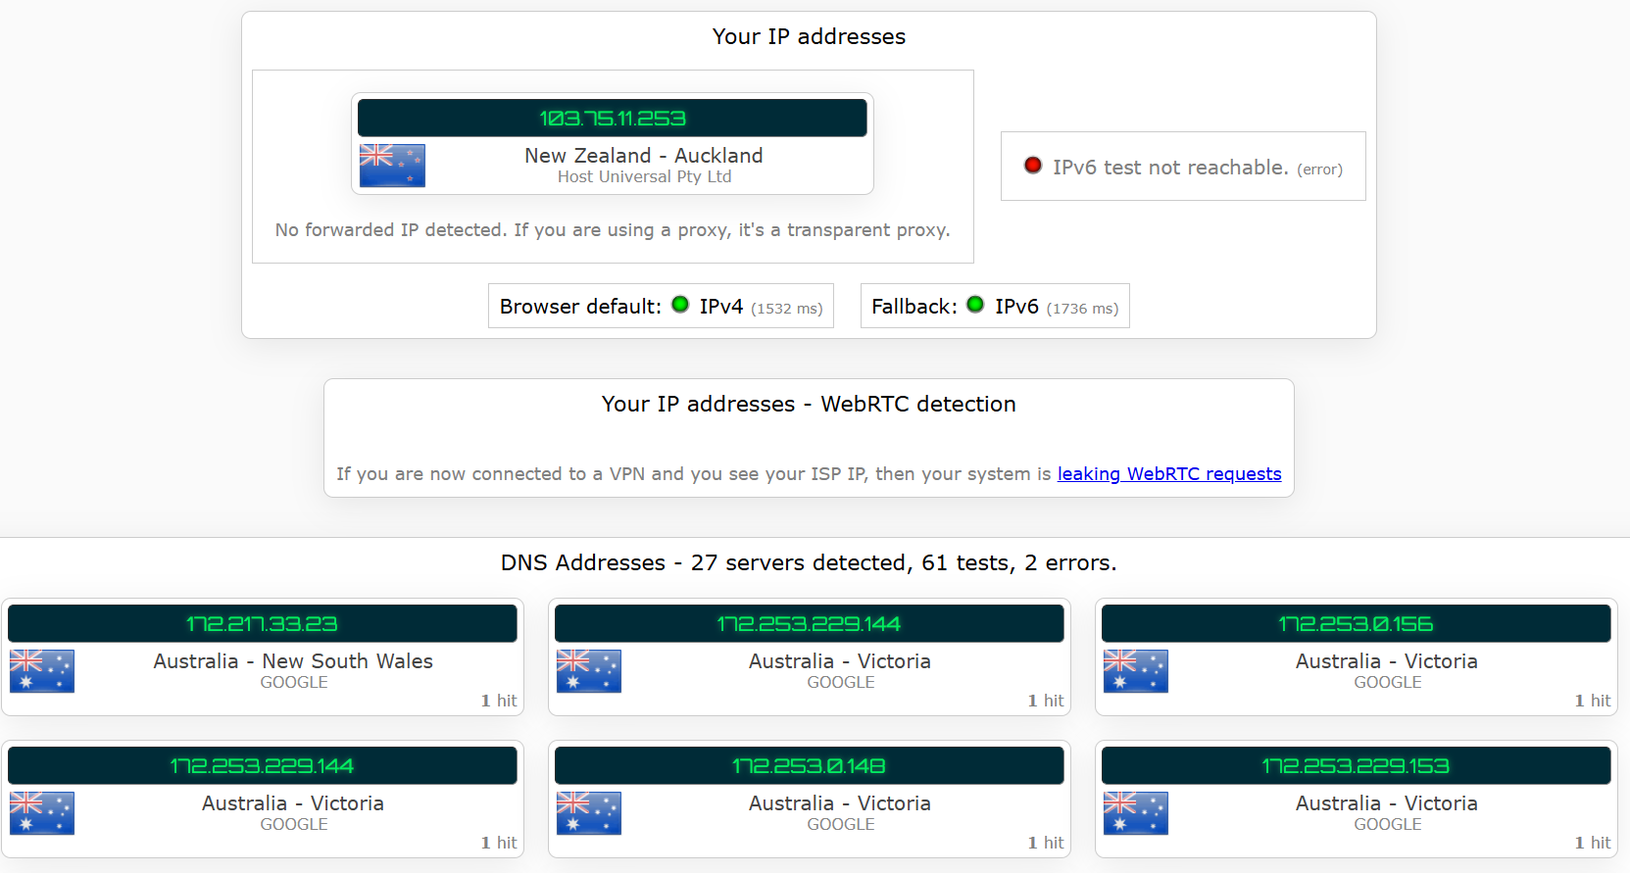Click Australia flag beside 172.253.229.153

[x=1136, y=813]
